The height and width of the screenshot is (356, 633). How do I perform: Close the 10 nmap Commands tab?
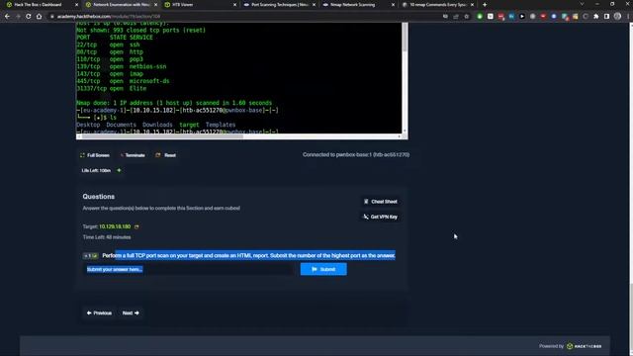click(473, 4)
